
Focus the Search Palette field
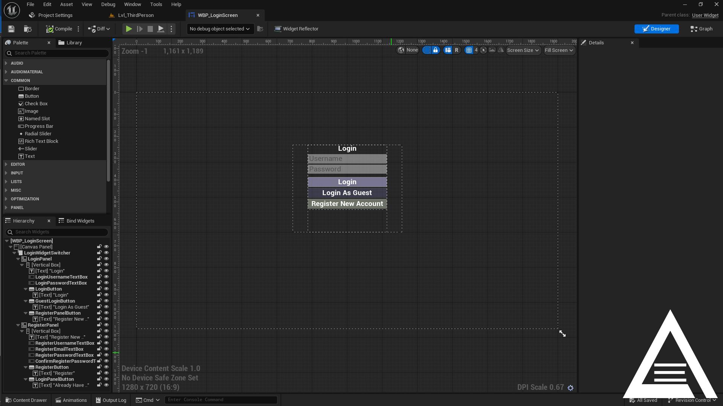(x=57, y=53)
